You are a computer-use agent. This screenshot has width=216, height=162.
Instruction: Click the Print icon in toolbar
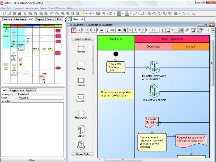pos(19,14)
